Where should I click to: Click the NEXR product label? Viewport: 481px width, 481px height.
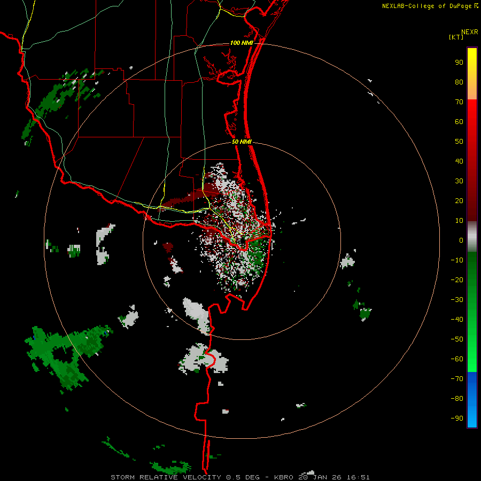470,32
